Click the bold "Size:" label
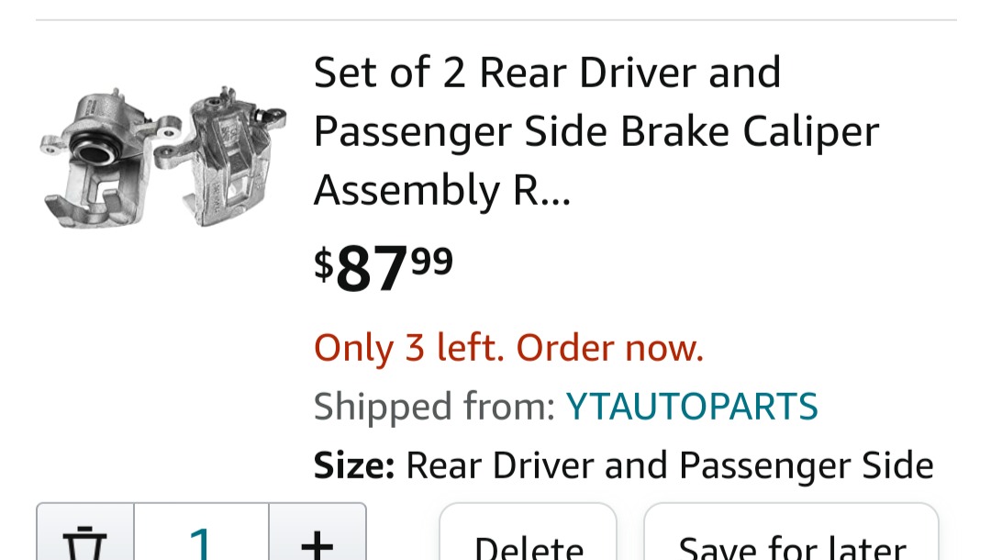 354,465
